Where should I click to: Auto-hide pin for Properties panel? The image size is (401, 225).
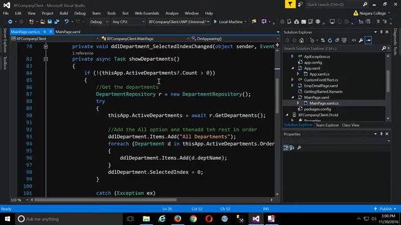point(382,134)
